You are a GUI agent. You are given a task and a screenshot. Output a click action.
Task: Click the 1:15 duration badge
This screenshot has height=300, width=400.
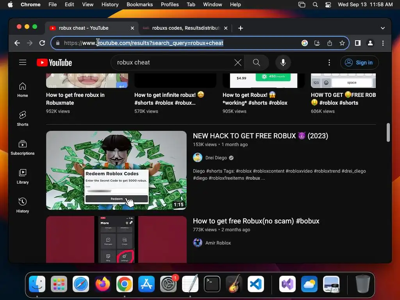[179, 205]
